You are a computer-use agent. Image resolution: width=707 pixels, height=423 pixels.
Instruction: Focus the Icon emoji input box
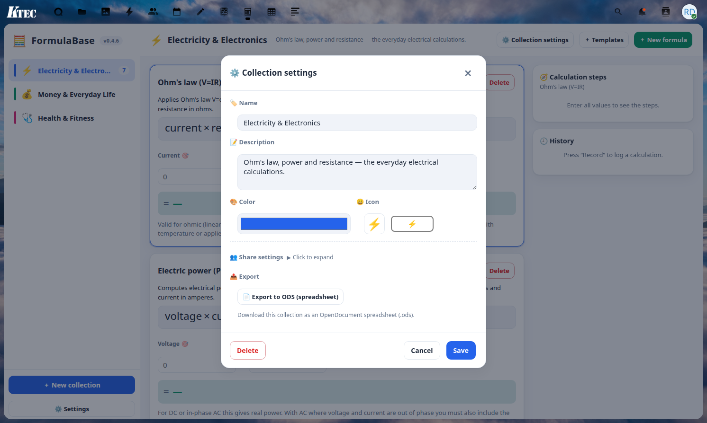point(412,224)
